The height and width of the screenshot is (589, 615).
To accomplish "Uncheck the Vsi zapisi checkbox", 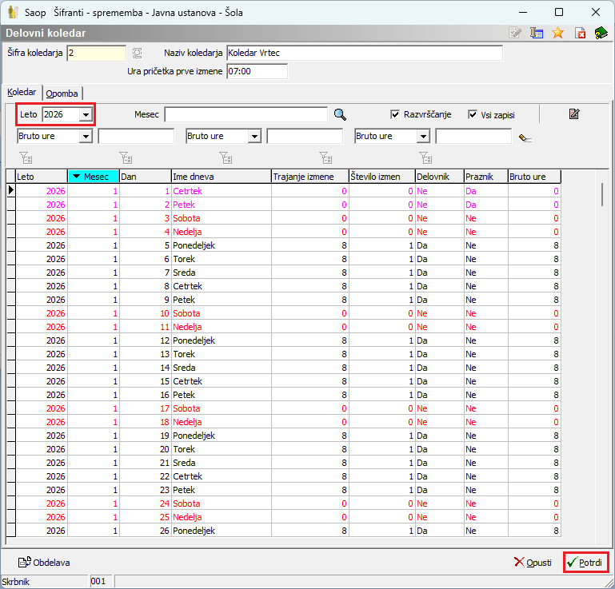I will (x=473, y=114).
